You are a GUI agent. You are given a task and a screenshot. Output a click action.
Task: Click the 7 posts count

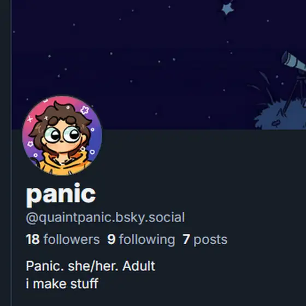[205, 240]
